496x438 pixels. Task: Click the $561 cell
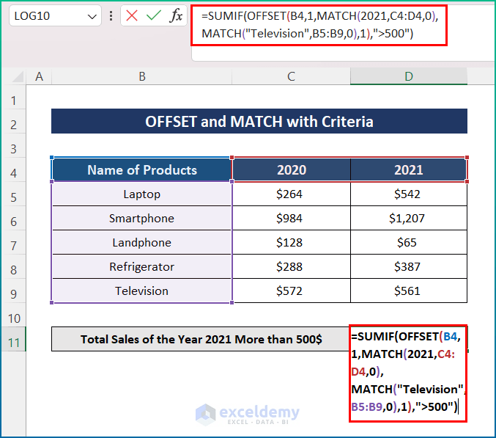point(409,291)
